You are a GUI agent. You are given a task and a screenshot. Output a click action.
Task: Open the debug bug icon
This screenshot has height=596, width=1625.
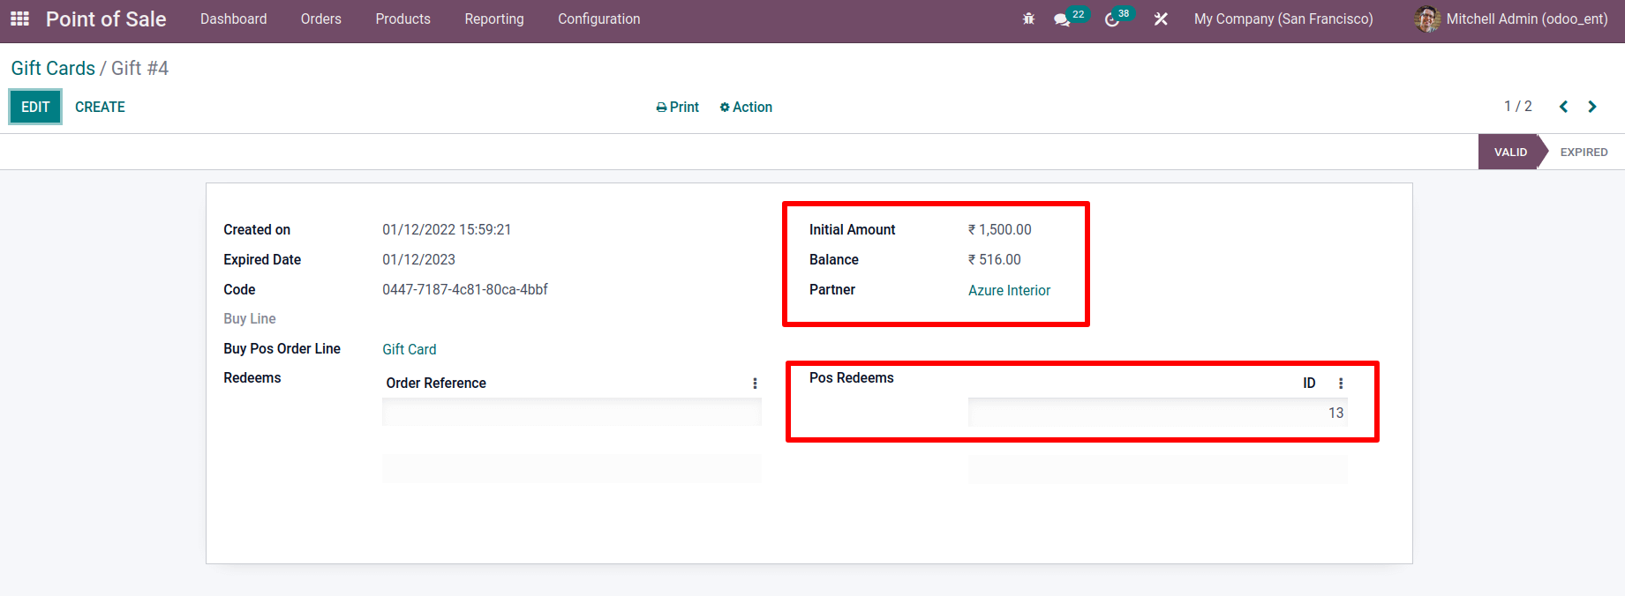[1028, 19]
